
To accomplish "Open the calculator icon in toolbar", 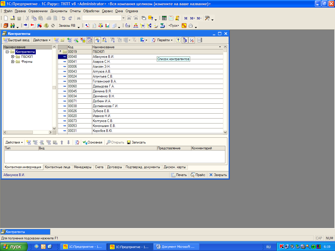I will [164, 18].
